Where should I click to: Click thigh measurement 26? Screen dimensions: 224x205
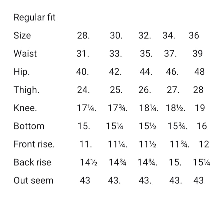coord(145,90)
